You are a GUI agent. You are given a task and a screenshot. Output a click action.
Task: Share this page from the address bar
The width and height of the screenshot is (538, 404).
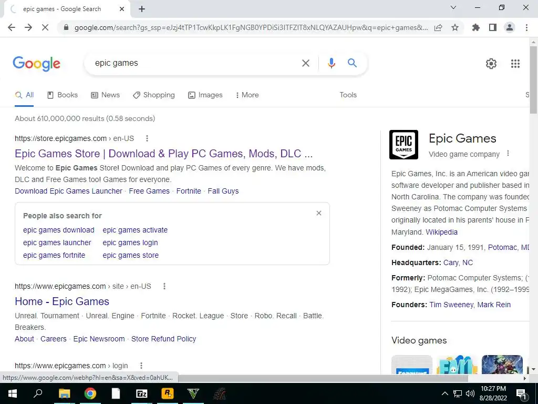tap(438, 27)
